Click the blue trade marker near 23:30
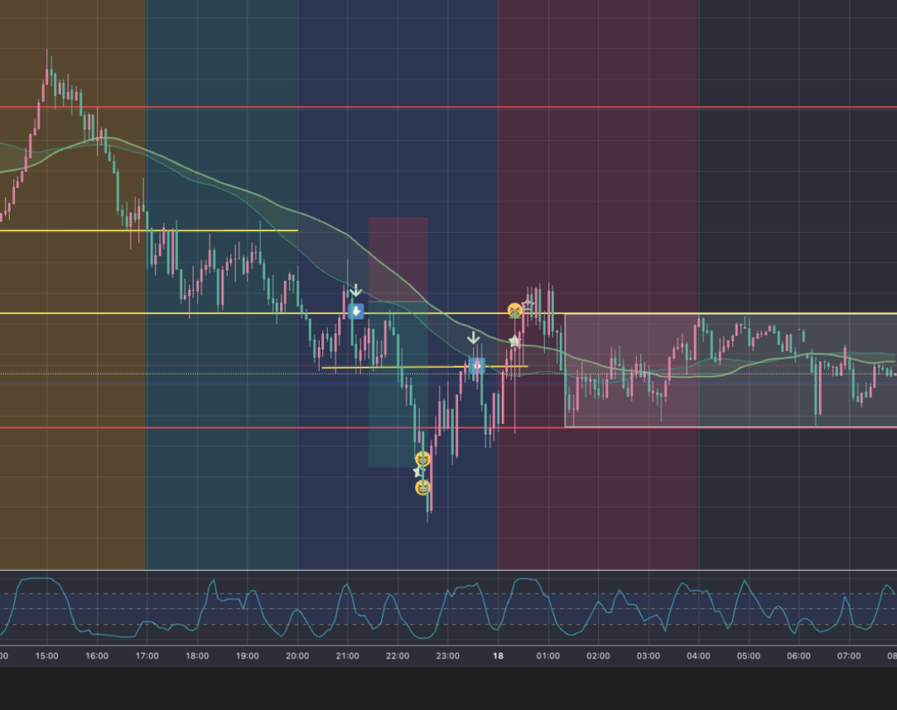 pos(477,365)
